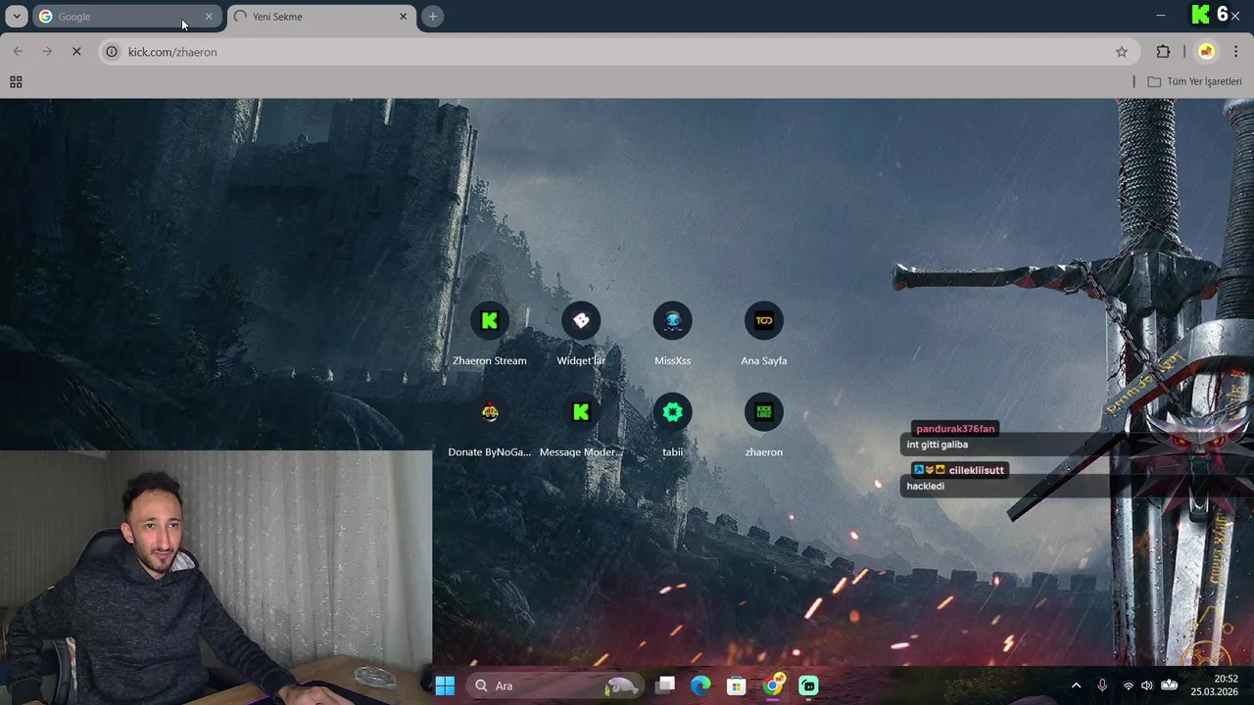The image size is (1254, 705).
Task: Open Microsoft Store from taskbar
Action: (737, 685)
